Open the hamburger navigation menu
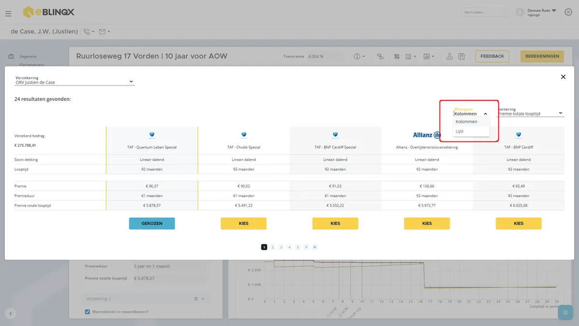This screenshot has height=326, width=579. (x=8, y=14)
